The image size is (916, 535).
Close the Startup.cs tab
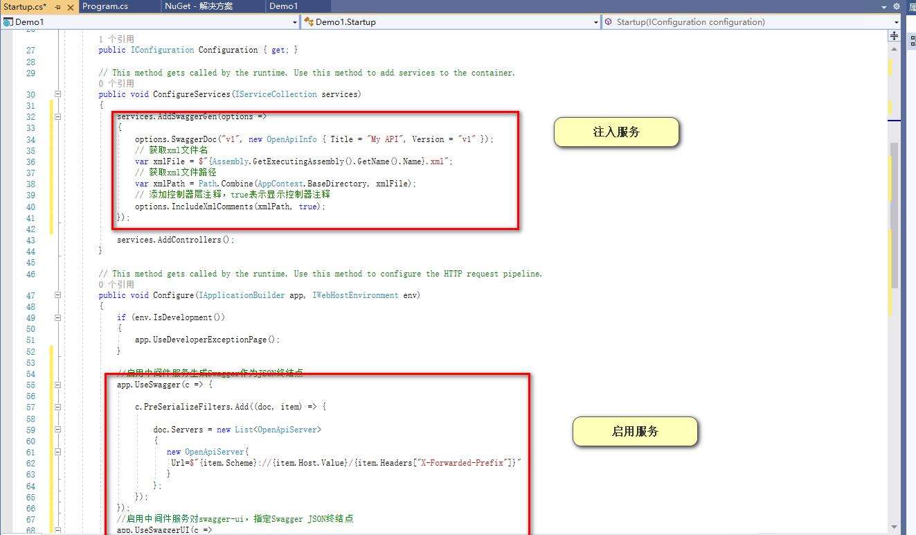point(70,7)
